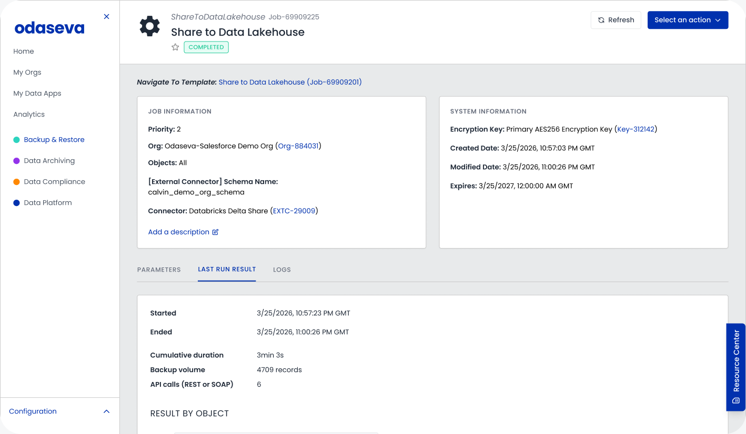Click the API calls value 6
Image resolution: width=746 pixels, height=434 pixels.
(259, 385)
